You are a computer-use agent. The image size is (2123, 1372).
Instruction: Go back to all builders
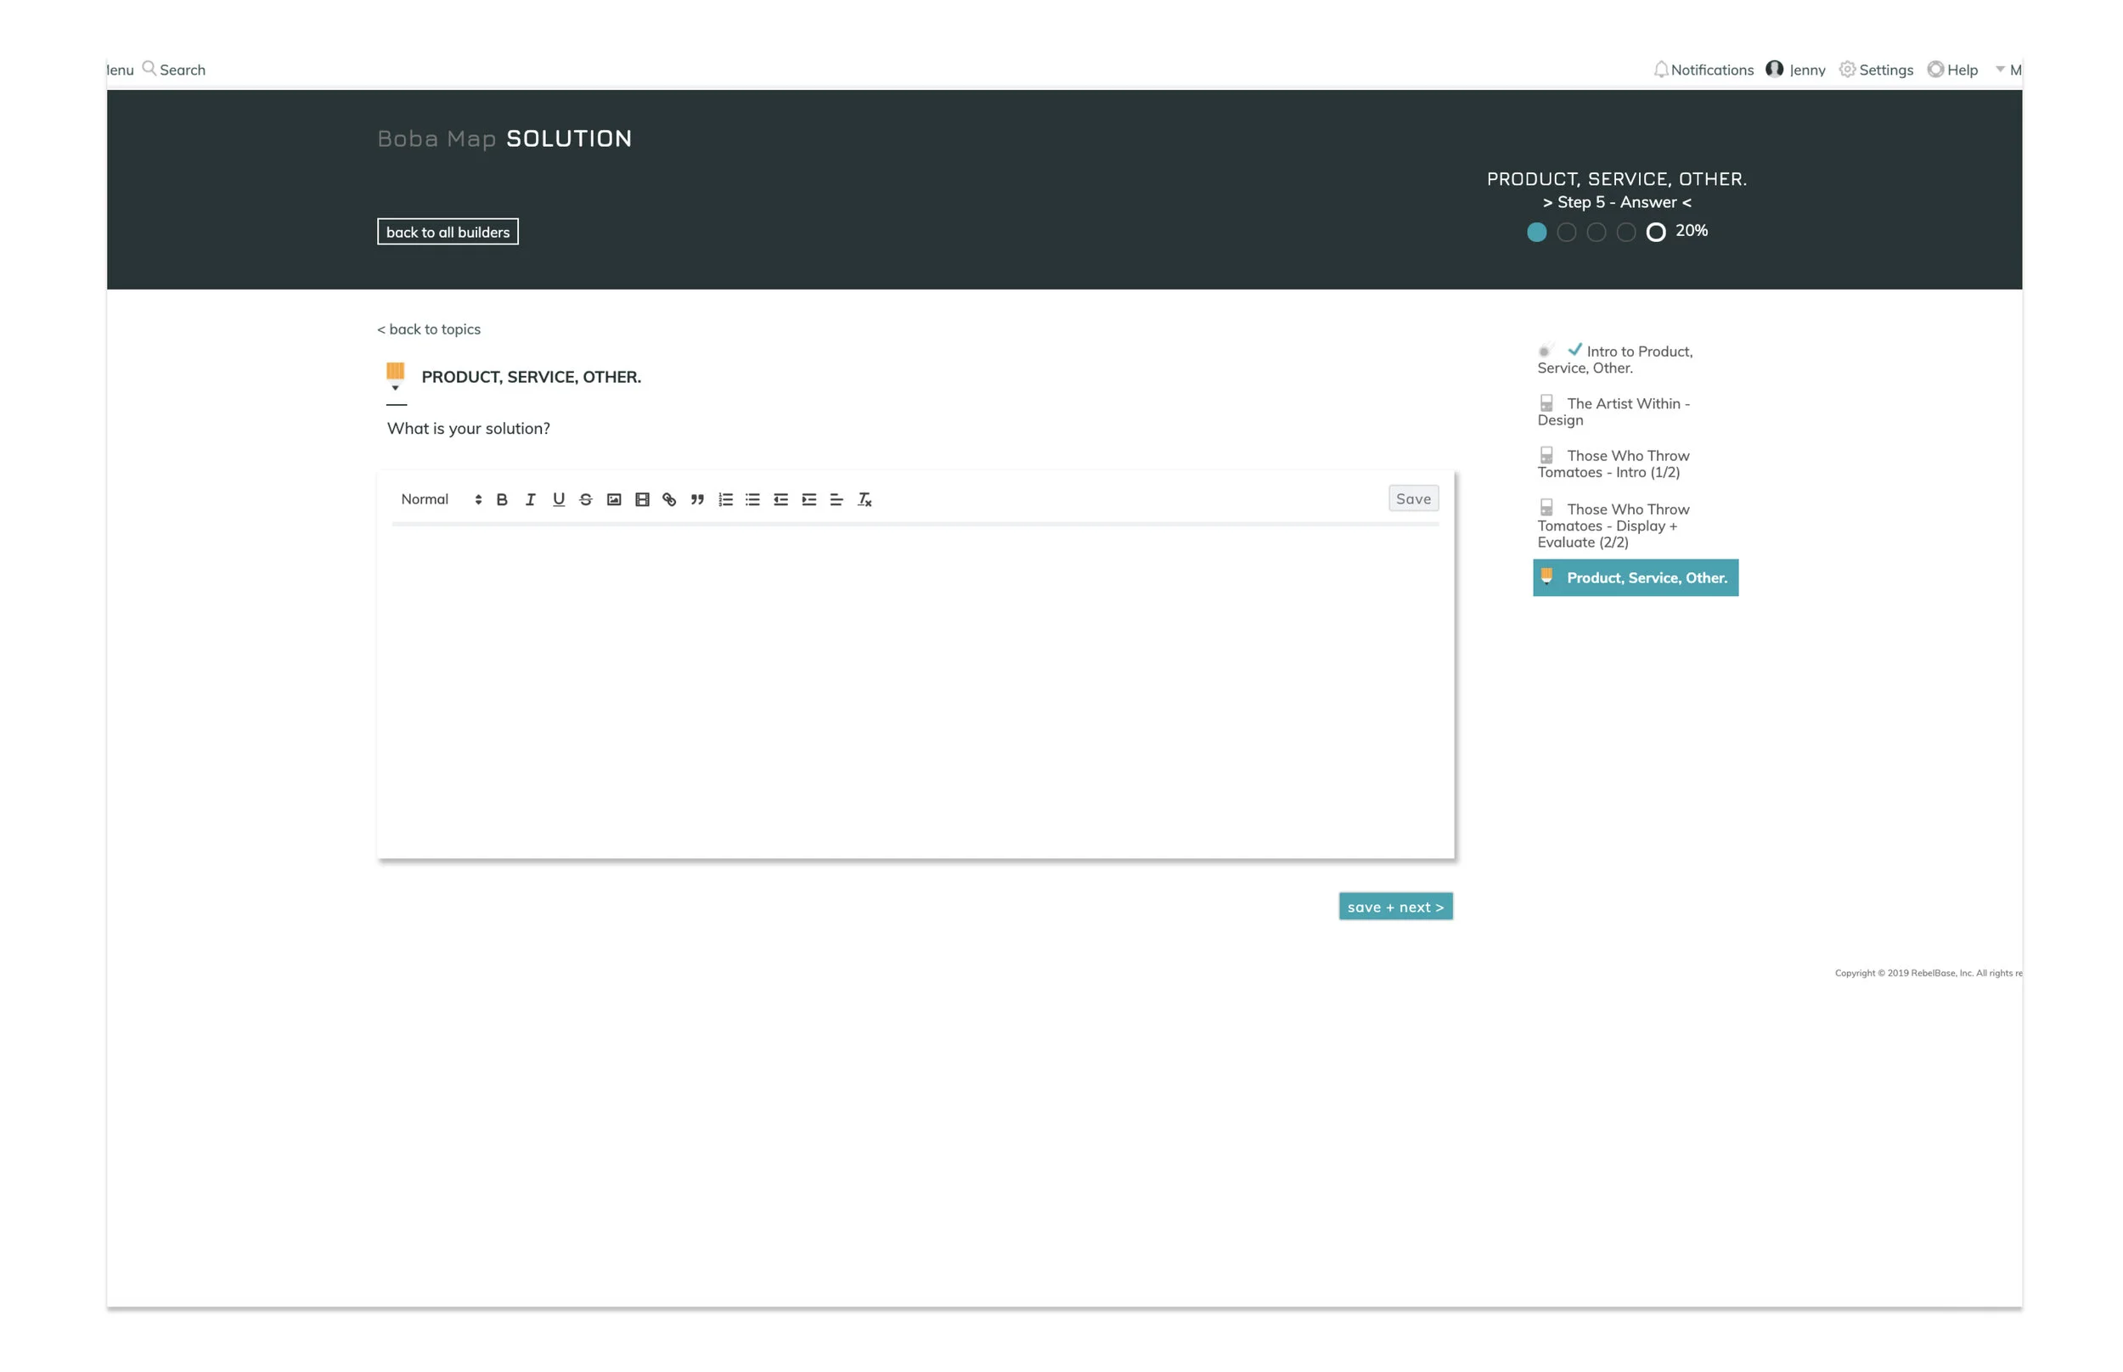pyautogui.click(x=448, y=233)
